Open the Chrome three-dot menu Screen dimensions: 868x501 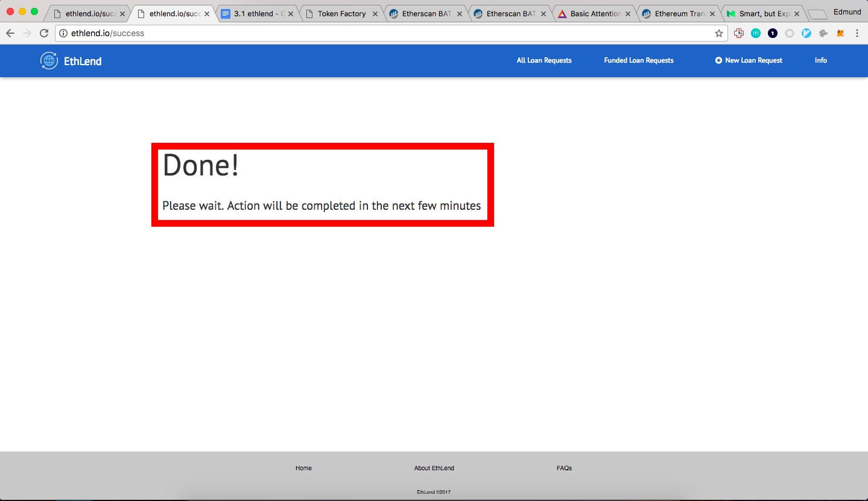point(857,34)
